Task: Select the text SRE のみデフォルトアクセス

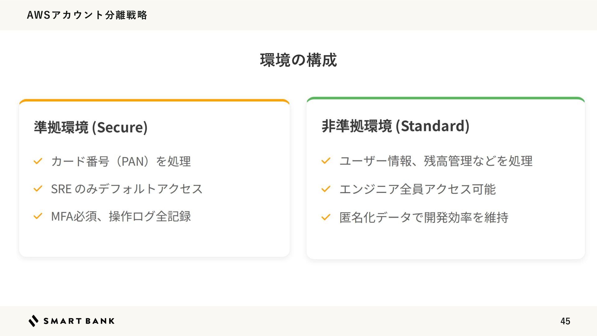Action: click(127, 189)
